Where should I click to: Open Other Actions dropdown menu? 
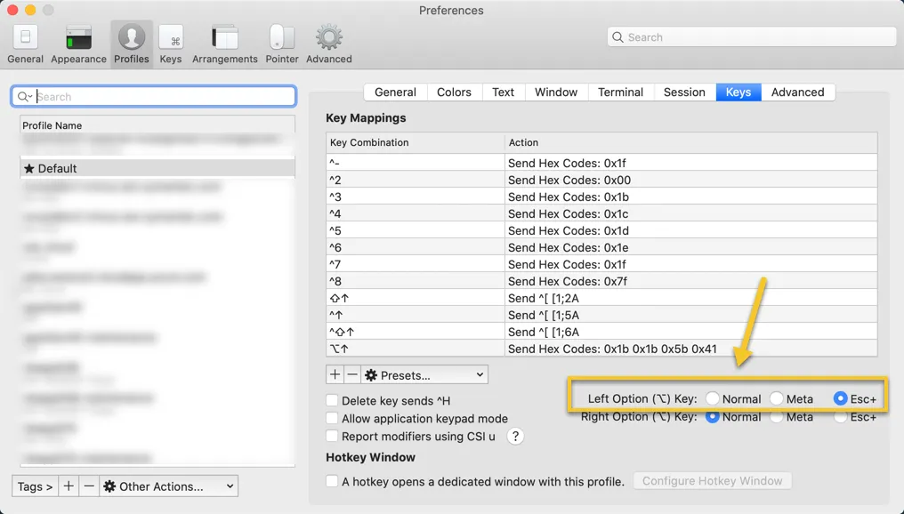(x=168, y=486)
